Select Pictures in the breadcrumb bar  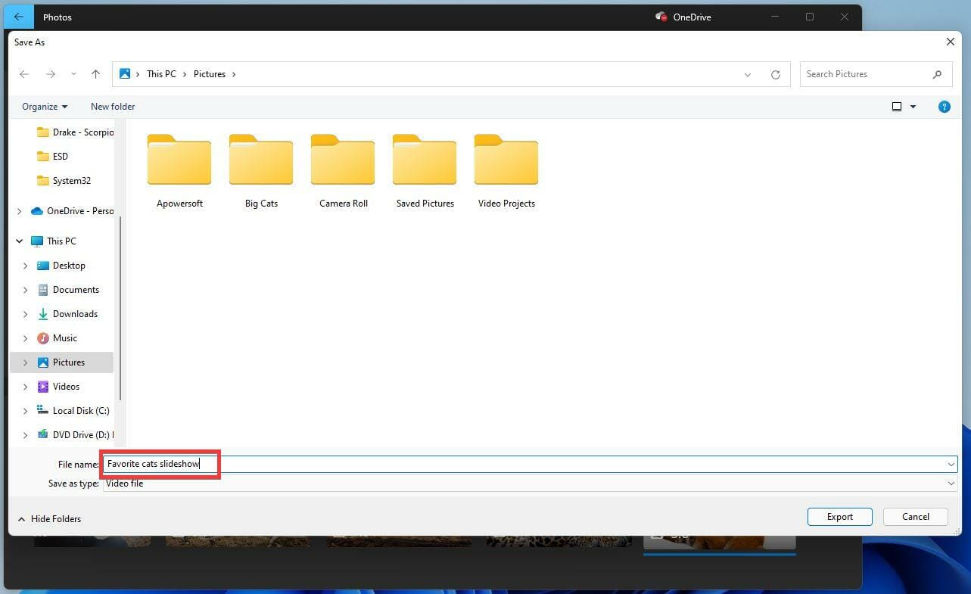click(210, 73)
